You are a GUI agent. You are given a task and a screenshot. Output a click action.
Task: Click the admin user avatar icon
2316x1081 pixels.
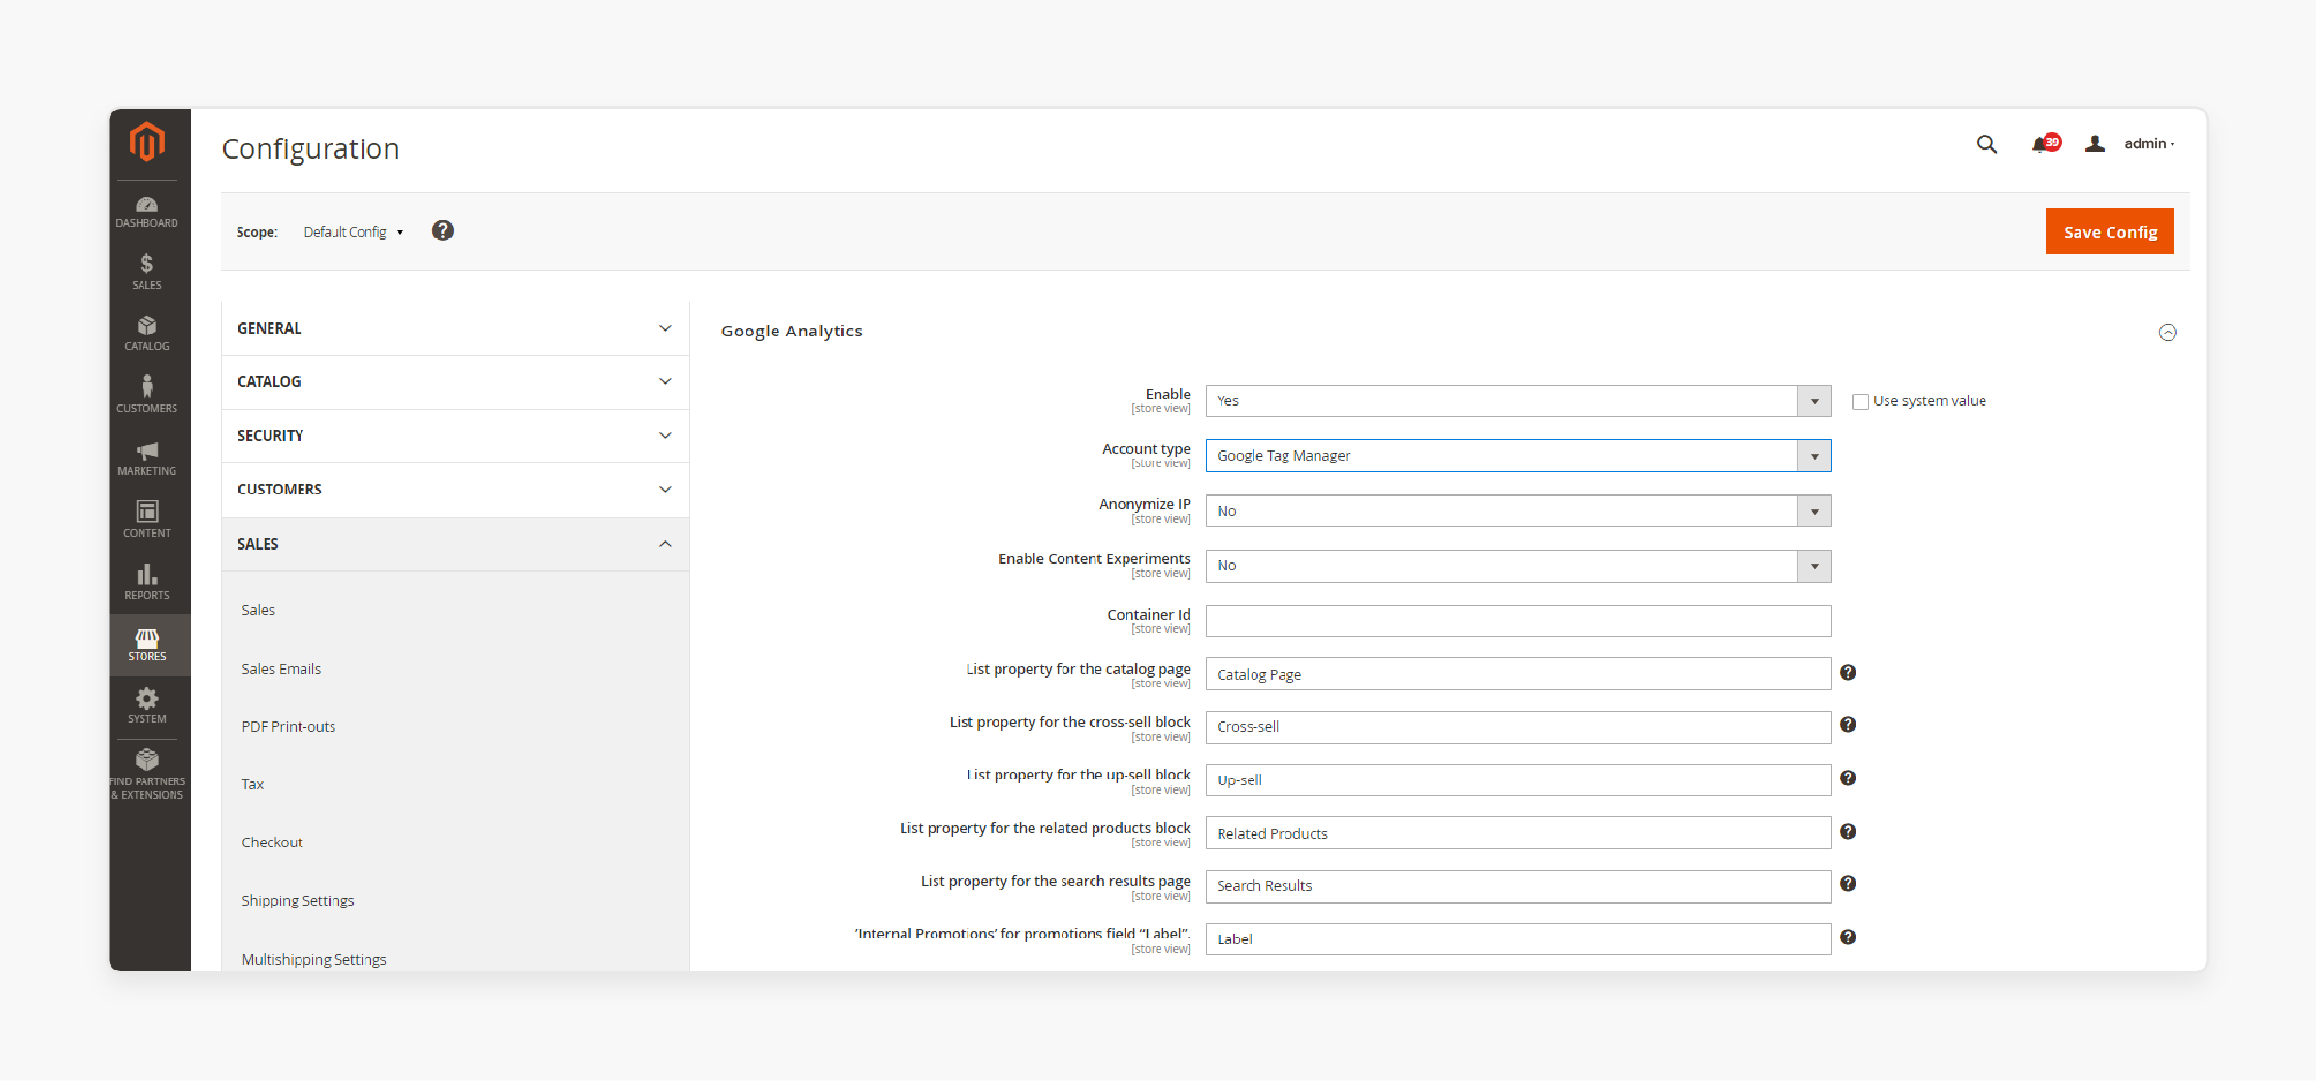pos(2095,143)
